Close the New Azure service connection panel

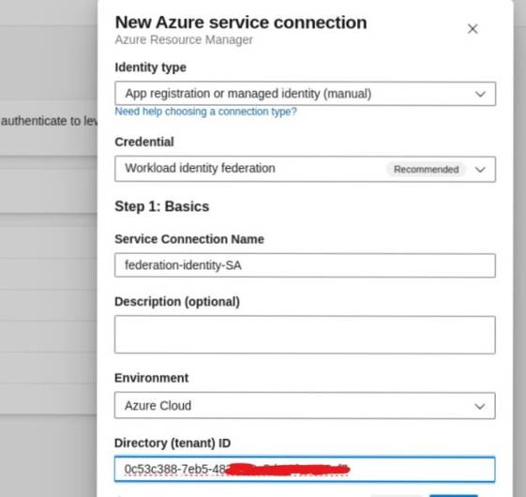pos(473,29)
